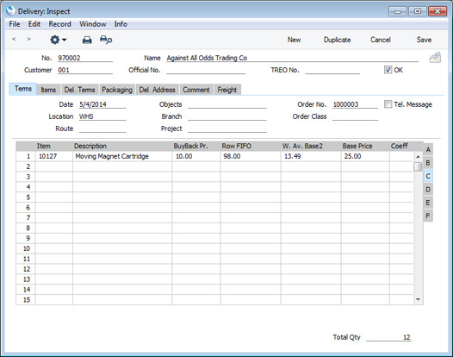Click the Duplicate button
The width and height of the screenshot is (453, 357).
[337, 40]
